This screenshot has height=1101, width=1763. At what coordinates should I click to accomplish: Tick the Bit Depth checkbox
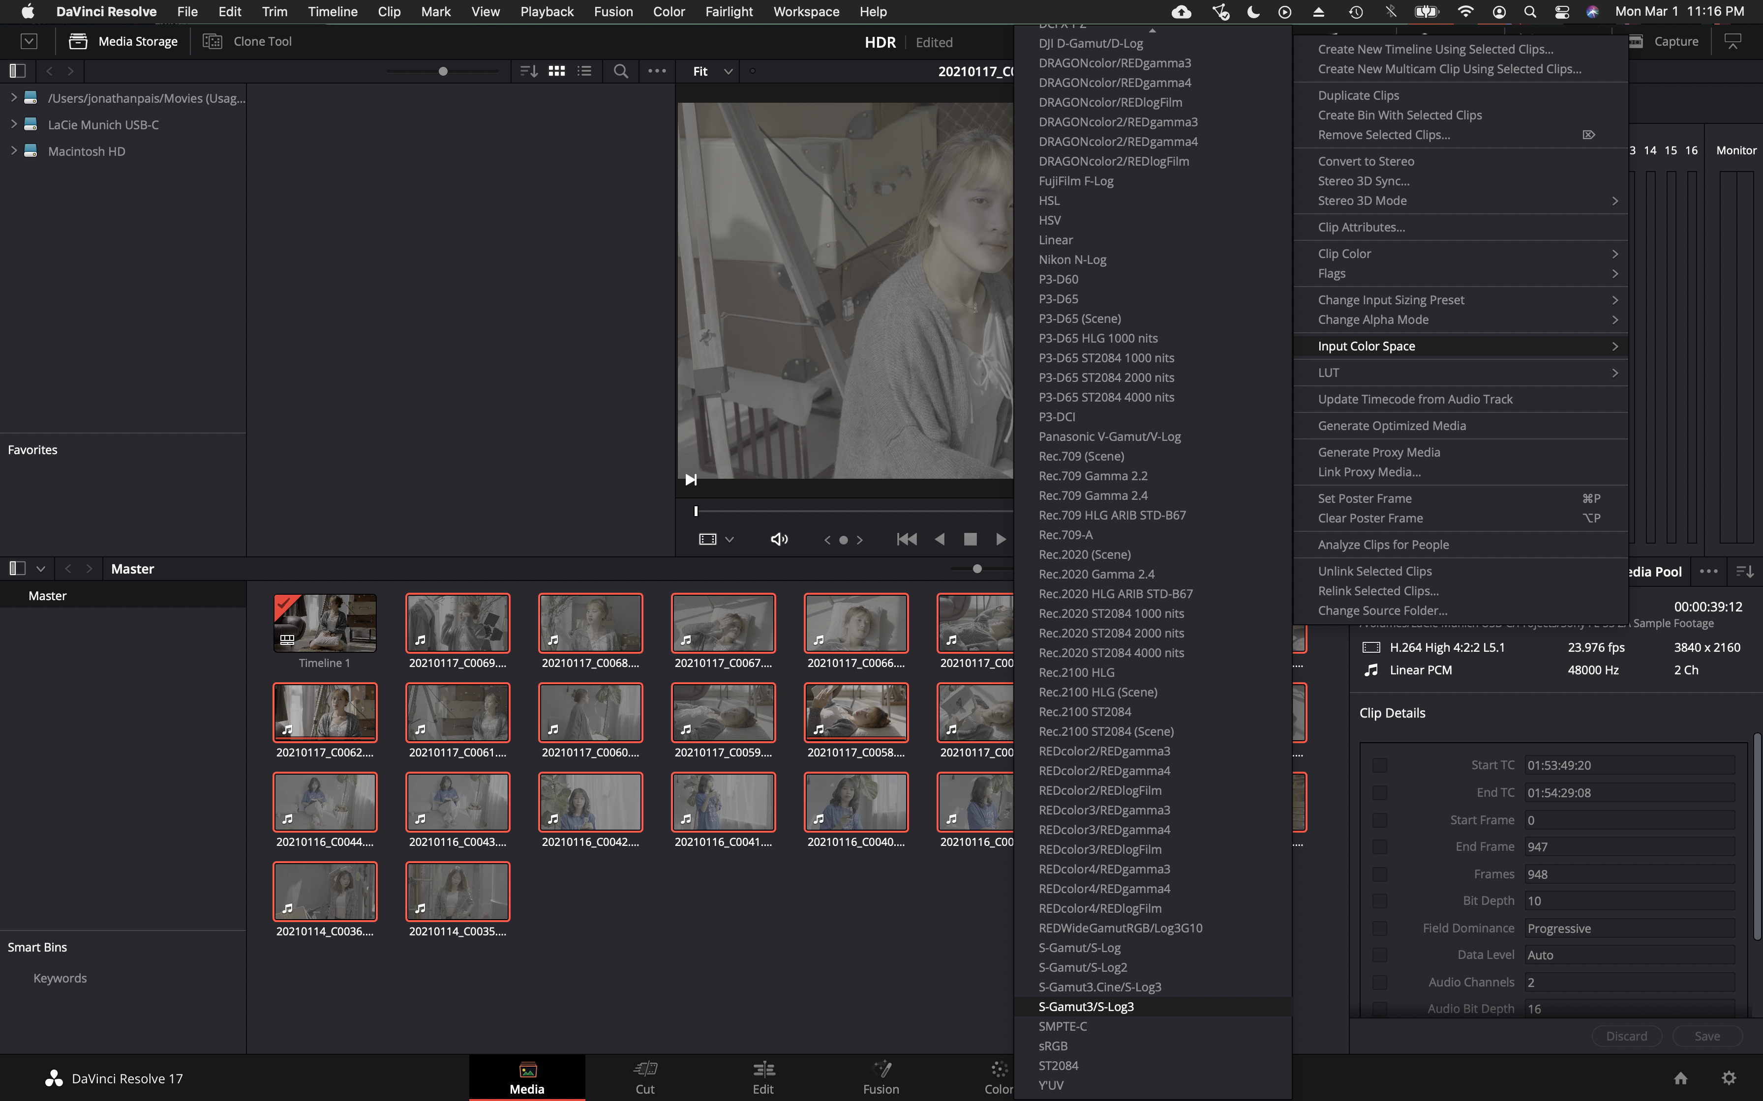tap(1379, 901)
